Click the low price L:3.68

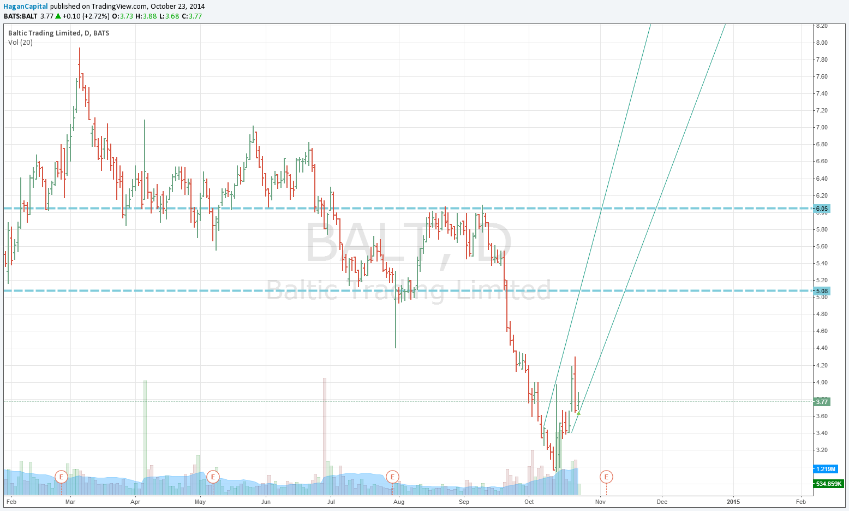coord(169,16)
